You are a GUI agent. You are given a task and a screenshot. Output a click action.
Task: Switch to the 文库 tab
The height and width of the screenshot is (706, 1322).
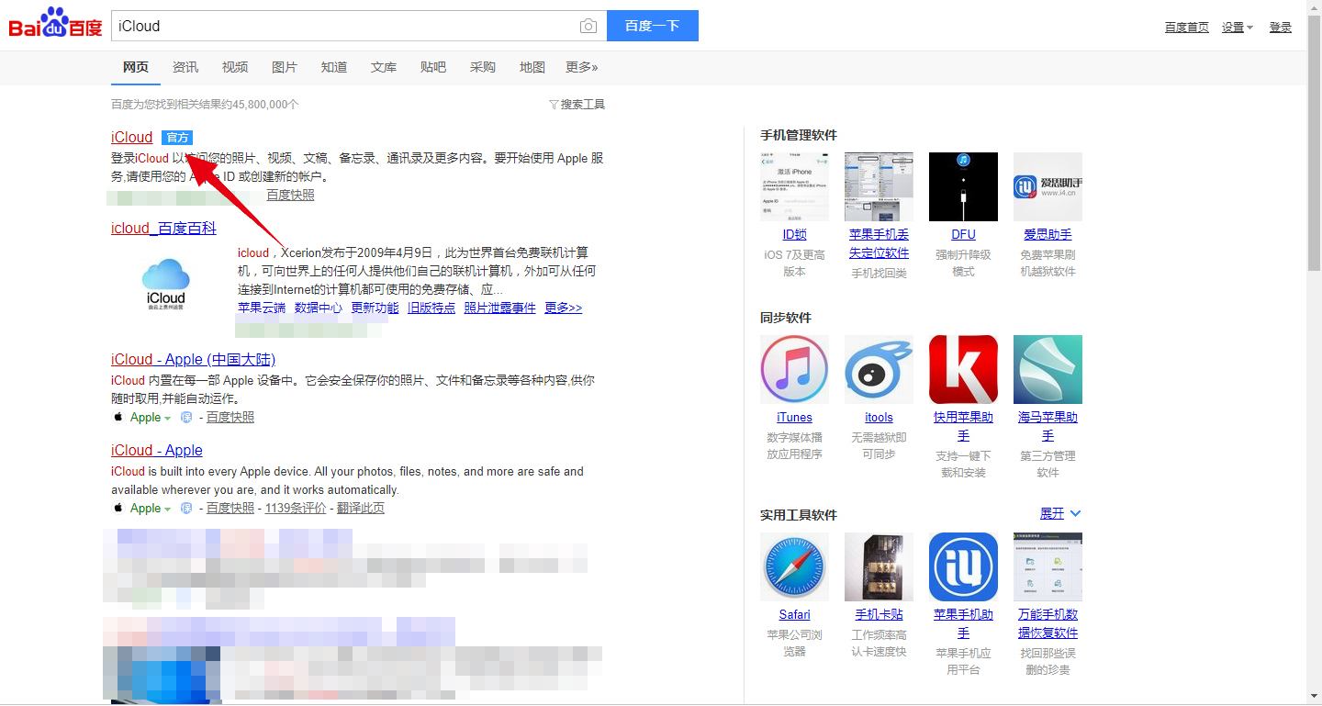[384, 67]
